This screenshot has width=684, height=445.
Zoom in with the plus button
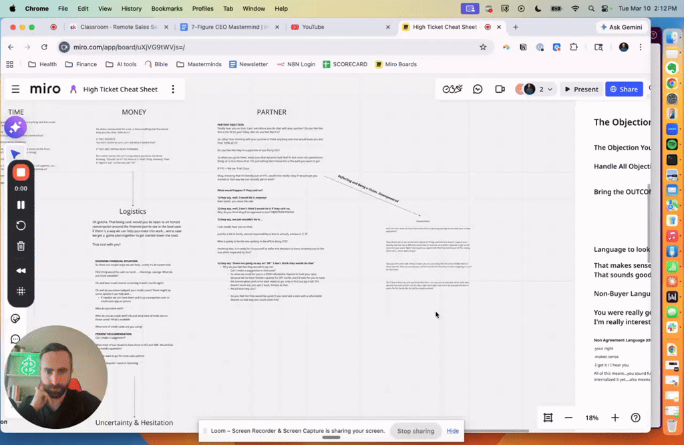[615, 418]
